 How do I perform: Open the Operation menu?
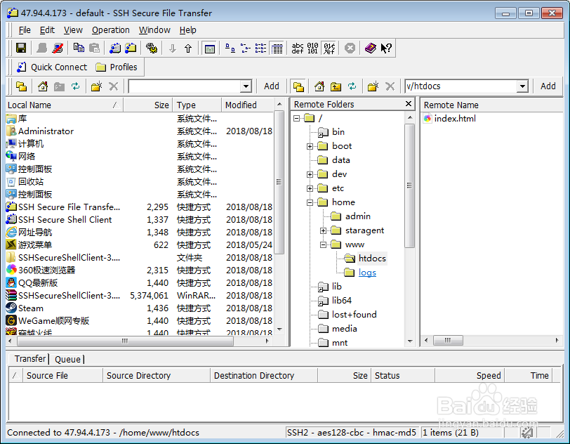point(110,30)
